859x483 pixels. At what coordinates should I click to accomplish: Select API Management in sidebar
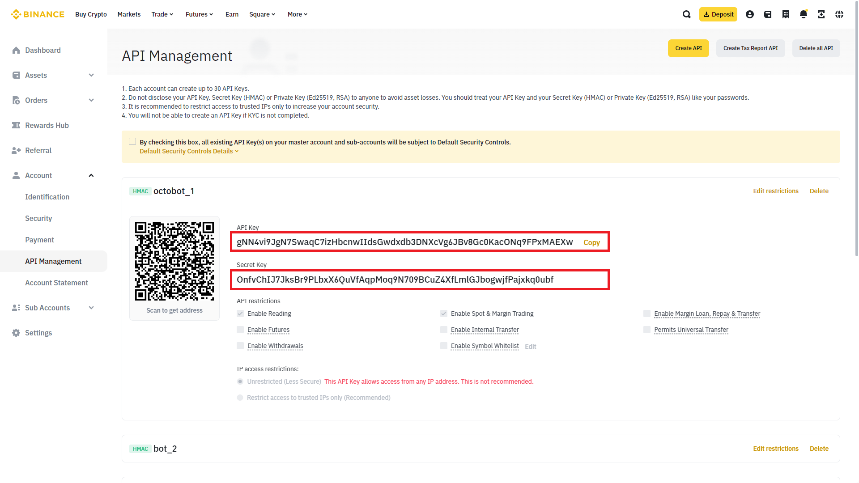pyautogui.click(x=54, y=261)
